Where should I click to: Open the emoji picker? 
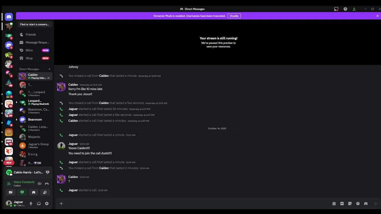358,204
